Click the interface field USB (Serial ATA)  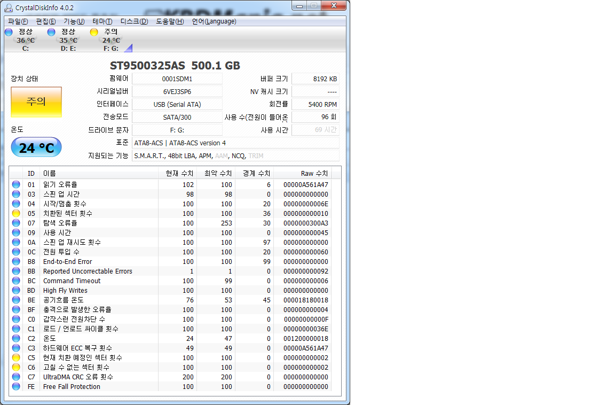(177, 104)
